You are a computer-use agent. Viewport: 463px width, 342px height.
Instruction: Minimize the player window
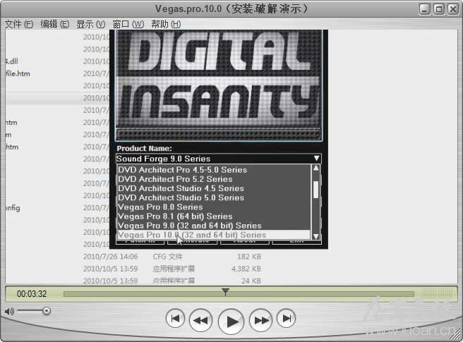point(425,9)
